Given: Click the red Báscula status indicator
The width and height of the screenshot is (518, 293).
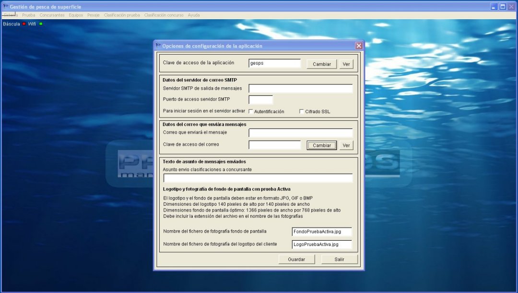Looking at the screenshot, I should coord(24,23).
